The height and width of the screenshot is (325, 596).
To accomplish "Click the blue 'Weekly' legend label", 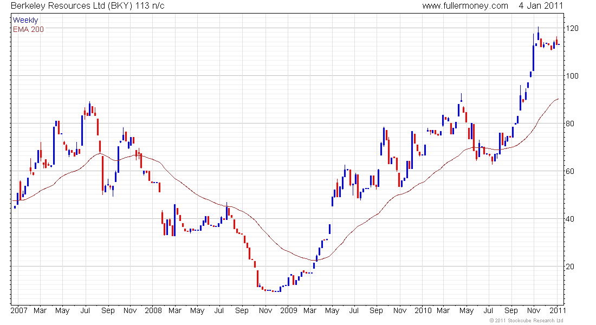I will pyautogui.click(x=25, y=20).
